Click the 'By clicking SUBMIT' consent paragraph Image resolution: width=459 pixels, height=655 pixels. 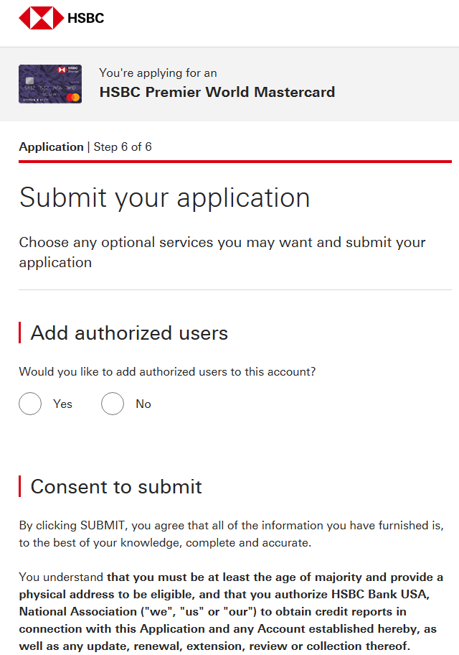point(231,534)
